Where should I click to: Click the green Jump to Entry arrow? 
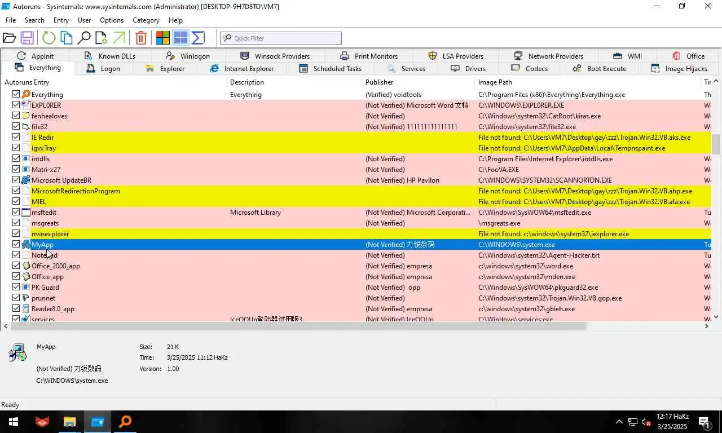[119, 38]
